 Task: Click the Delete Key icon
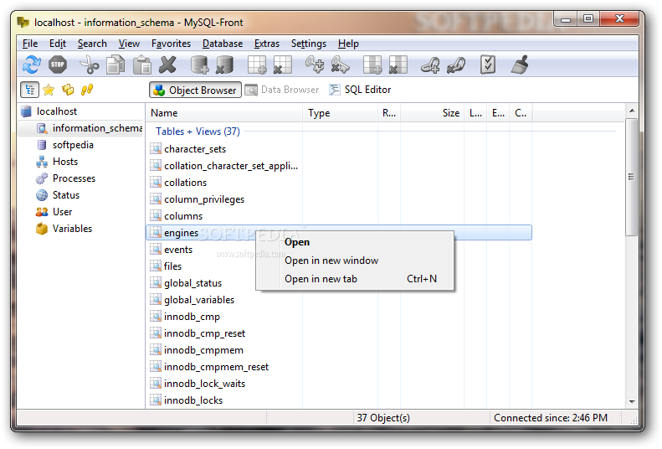click(341, 65)
